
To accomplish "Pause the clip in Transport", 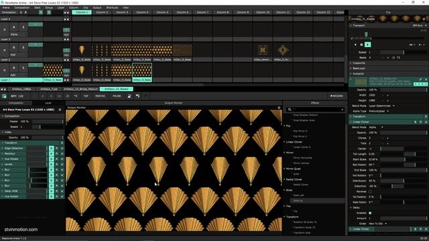I will pos(361,45).
